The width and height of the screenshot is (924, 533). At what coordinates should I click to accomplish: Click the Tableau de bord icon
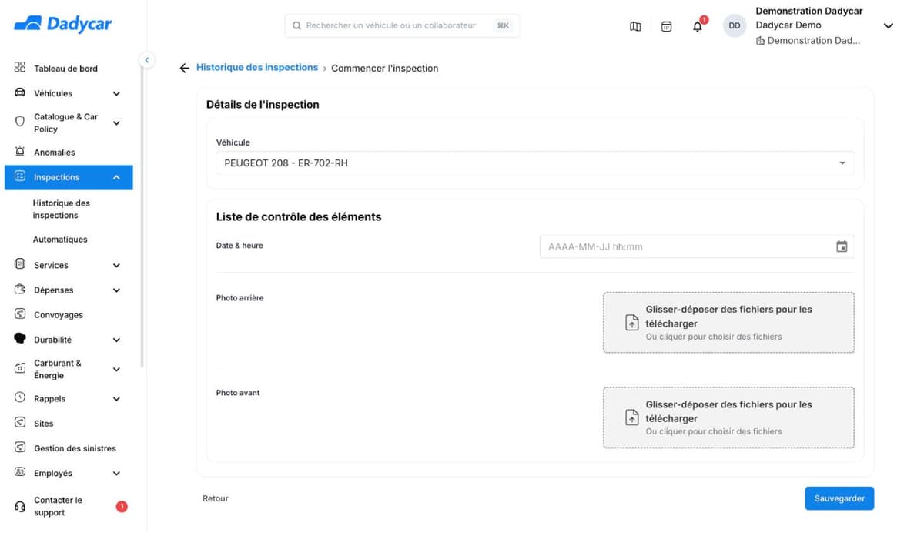tap(20, 68)
